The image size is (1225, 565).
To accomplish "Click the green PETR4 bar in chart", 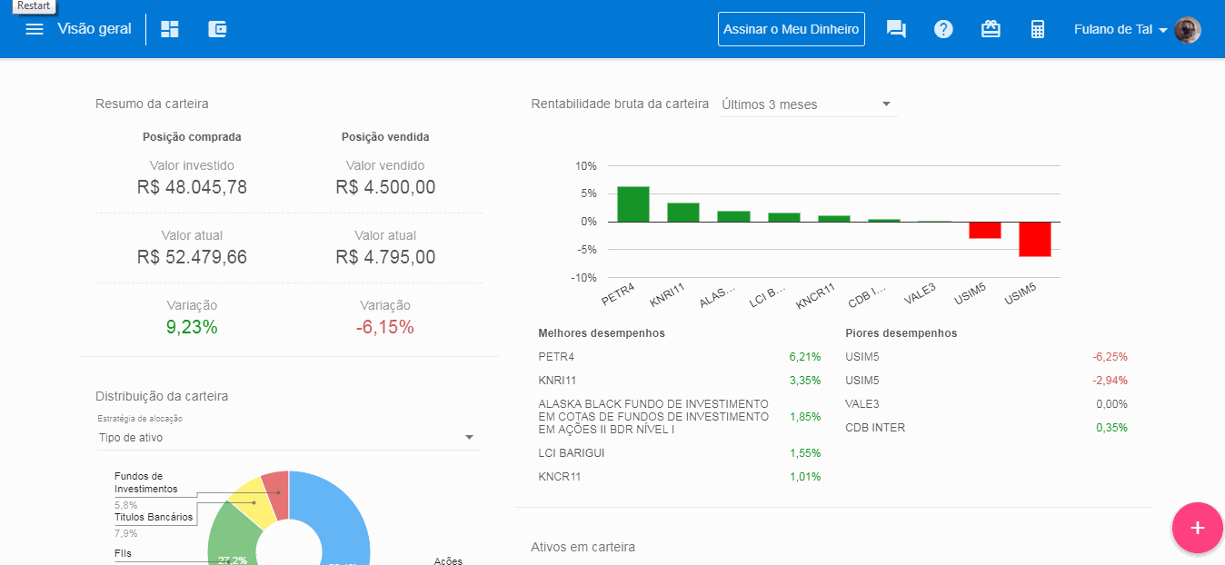I will coord(633,204).
